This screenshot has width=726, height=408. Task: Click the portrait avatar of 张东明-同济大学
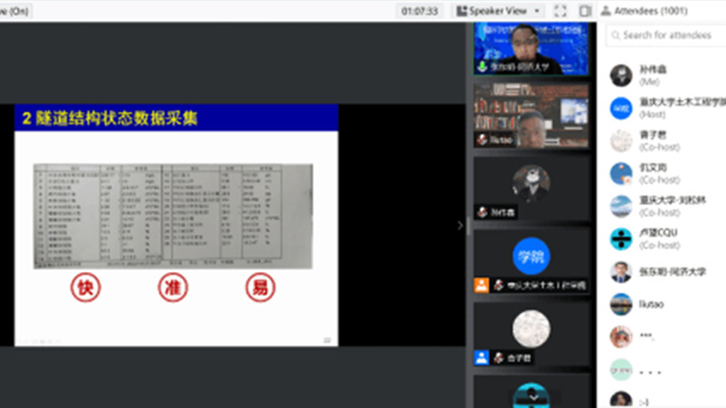tap(621, 272)
